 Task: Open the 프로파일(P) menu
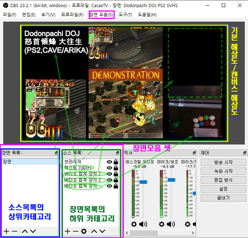click(x=72, y=15)
